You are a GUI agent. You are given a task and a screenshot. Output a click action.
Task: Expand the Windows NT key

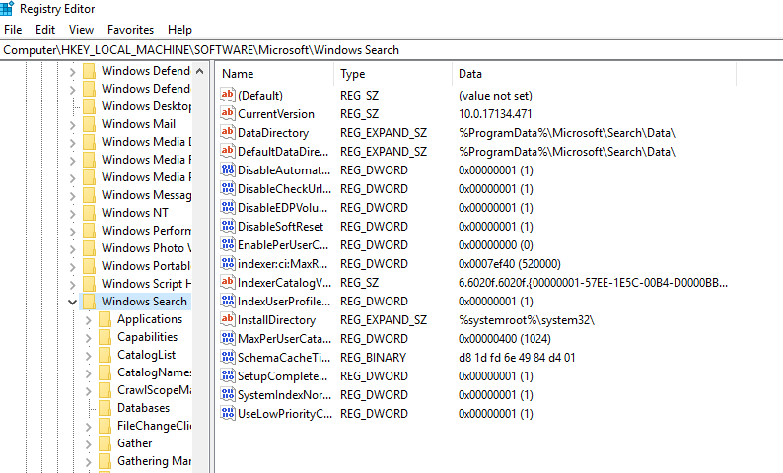click(x=72, y=214)
